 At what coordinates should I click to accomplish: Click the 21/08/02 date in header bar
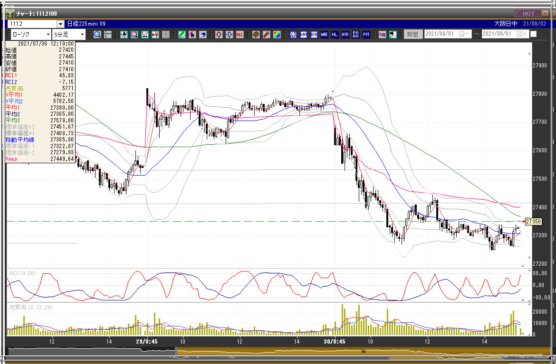(534, 24)
